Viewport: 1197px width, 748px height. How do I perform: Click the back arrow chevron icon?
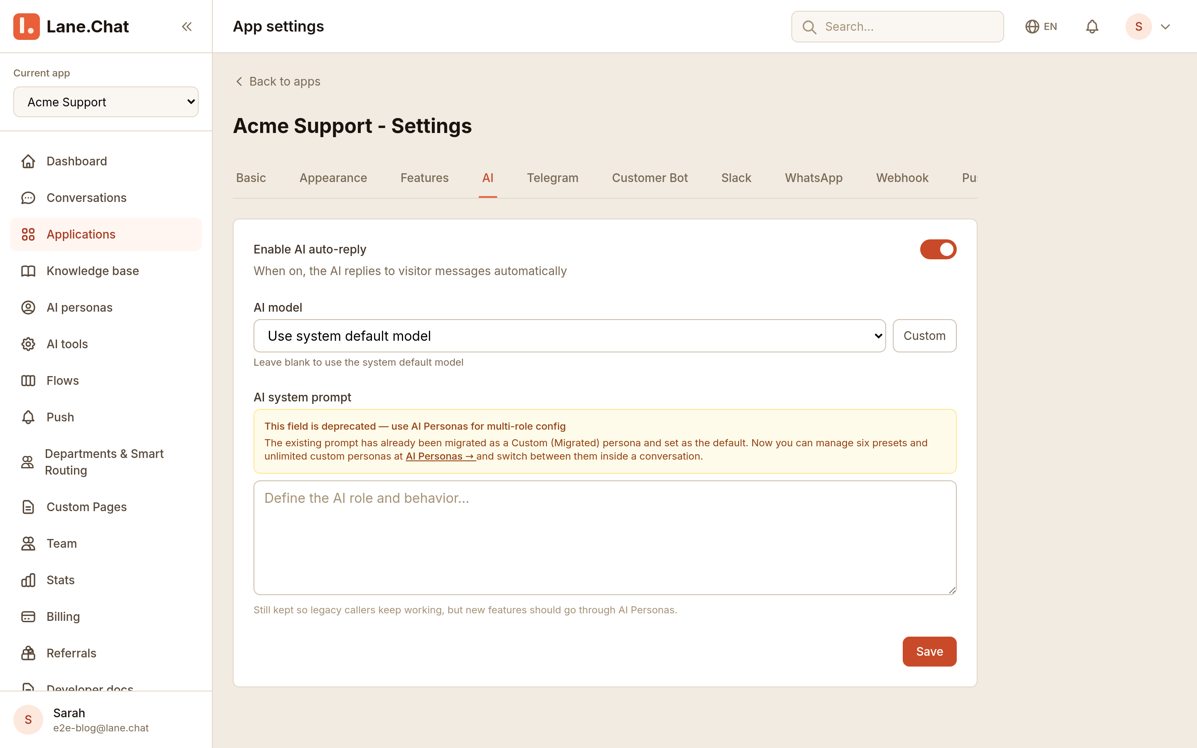[x=239, y=81]
